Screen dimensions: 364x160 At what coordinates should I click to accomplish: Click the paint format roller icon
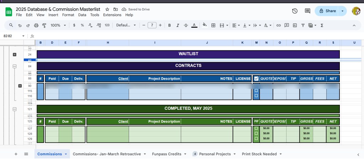44,25
